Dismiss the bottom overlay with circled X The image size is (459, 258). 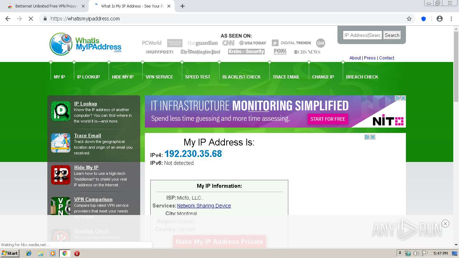(x=445, y=224)
